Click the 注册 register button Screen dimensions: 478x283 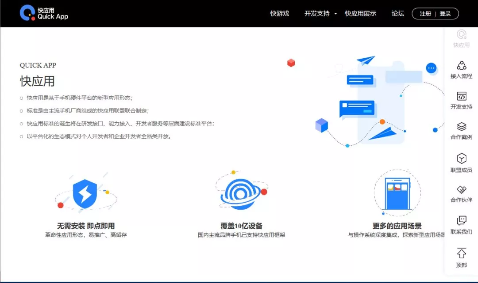(425, 14)
